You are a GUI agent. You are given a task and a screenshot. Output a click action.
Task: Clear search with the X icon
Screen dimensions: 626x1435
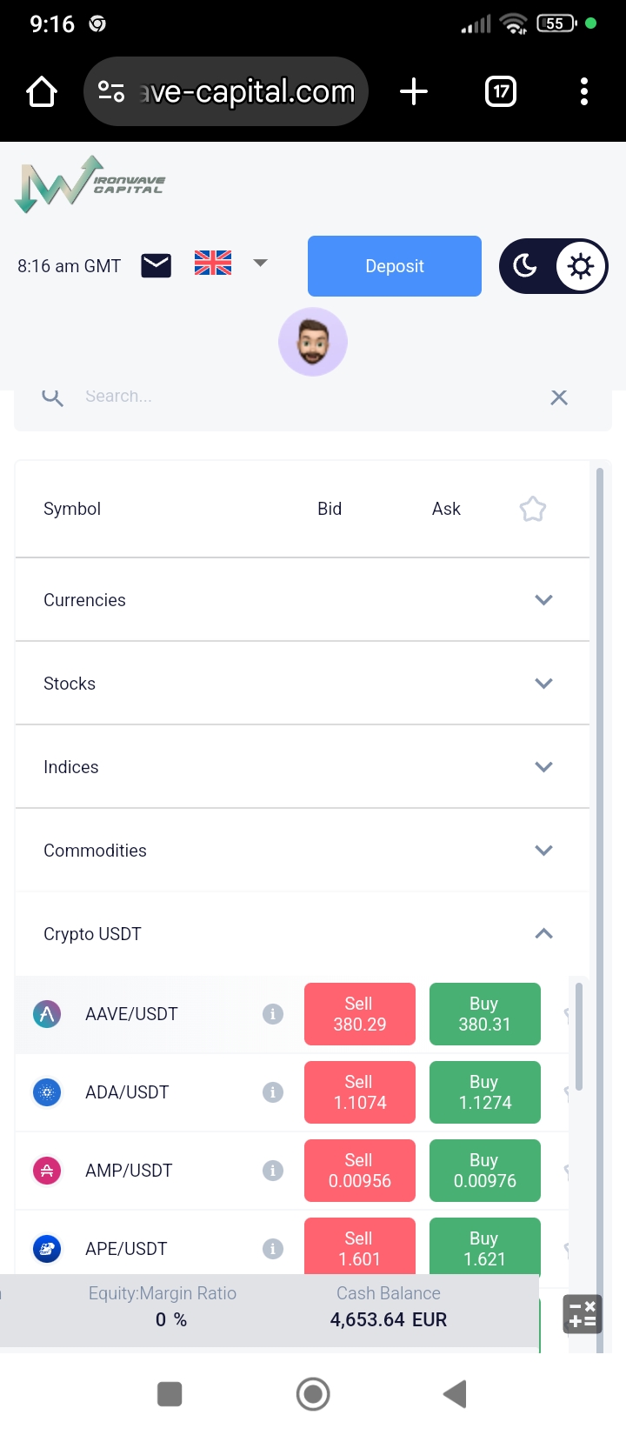coord(559,397)
